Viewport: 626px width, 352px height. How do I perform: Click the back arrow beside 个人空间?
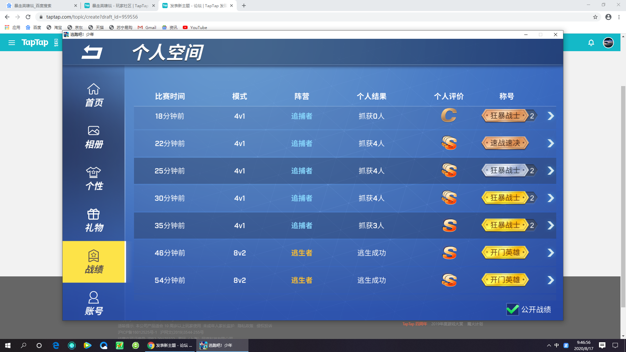pos(92,52)
